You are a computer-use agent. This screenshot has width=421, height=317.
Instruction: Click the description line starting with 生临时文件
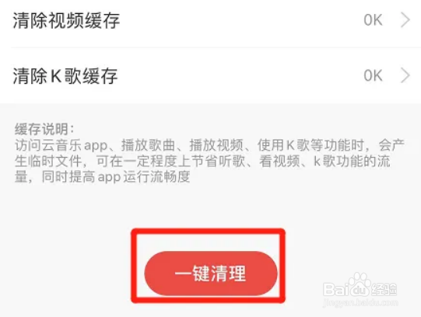[202, 161]
